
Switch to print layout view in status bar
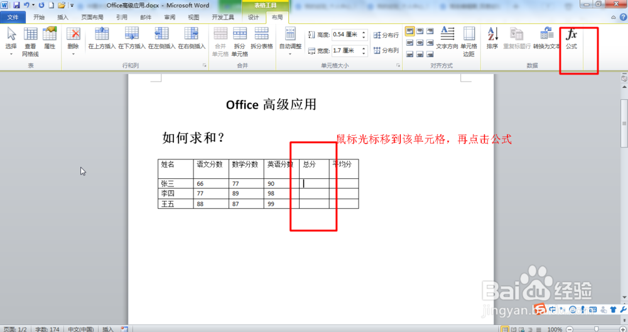tap(505, 329)
